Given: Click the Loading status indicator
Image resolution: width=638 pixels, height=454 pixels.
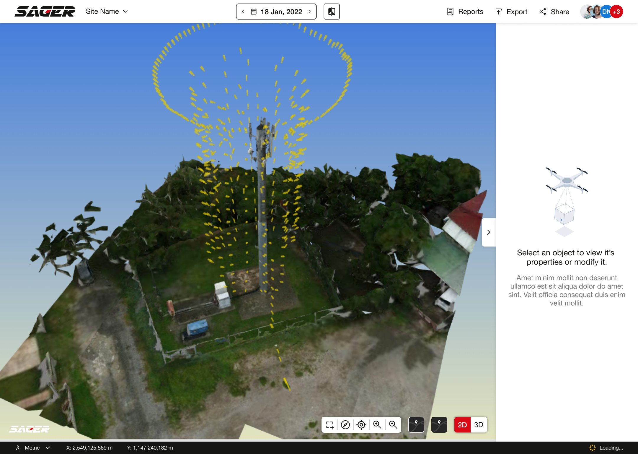Looking at the screenshot, I should [x=606, y=448].
